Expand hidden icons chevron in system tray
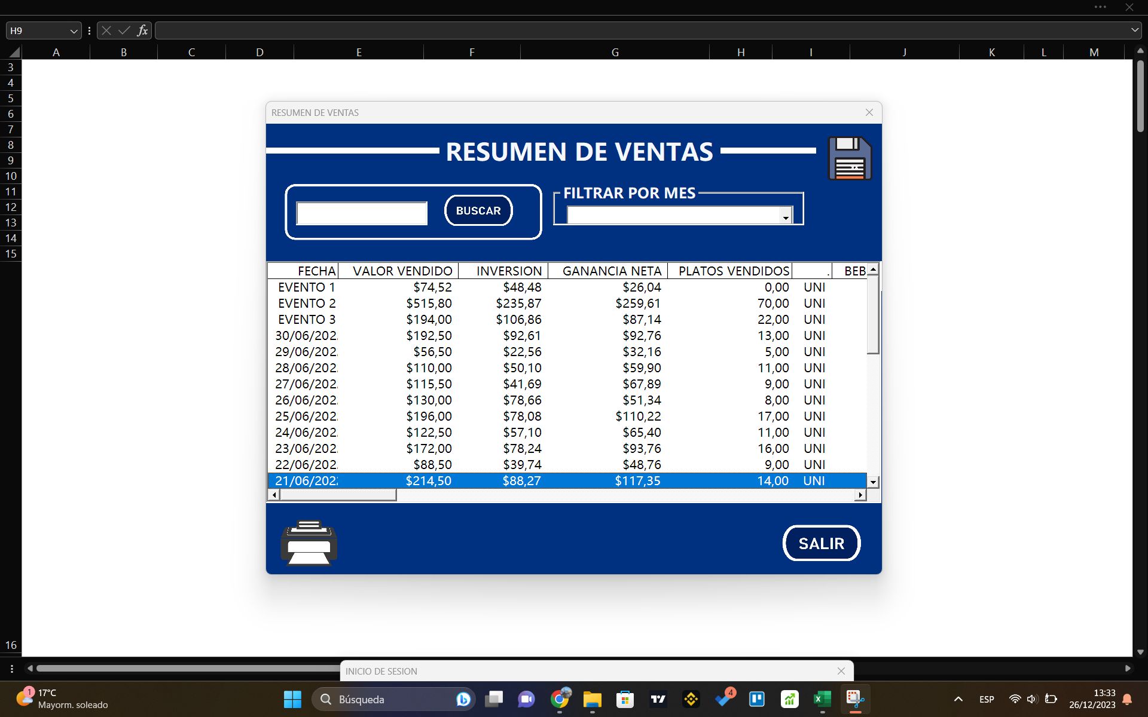The width and height of the screenshot is (1148, 717). [958, 698]
